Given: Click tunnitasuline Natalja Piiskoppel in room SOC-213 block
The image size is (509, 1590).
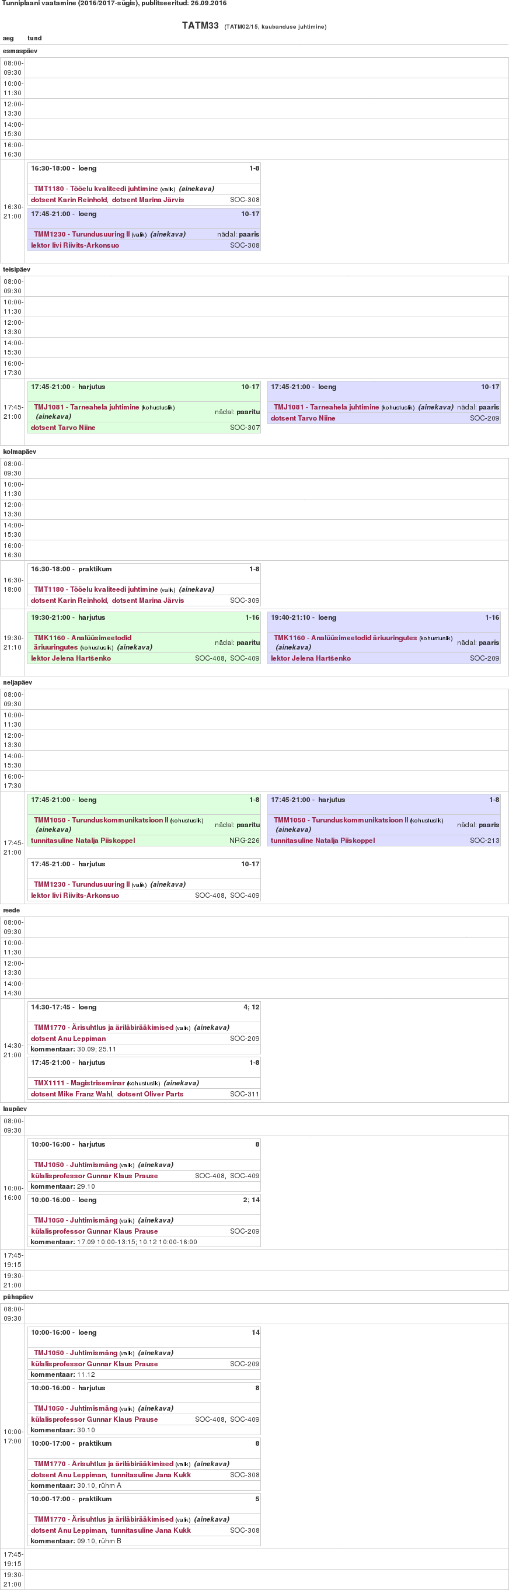Looking at the screenshot, I should click(x=323, y=841).
